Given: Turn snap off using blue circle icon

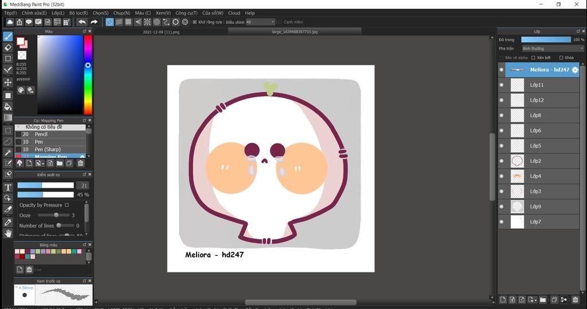Looking at the screenshot, I should (x=109, y=22).
